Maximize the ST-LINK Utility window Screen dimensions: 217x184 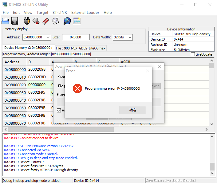[x=196, y=5]
